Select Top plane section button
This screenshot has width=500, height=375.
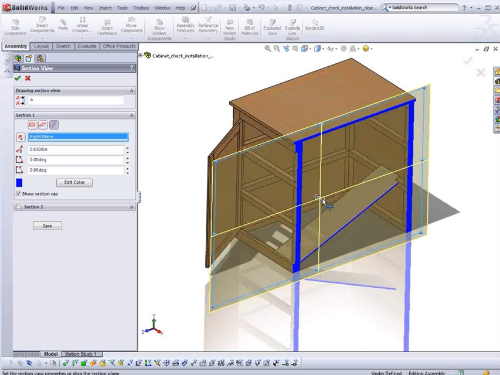click(x=43, y=125)
